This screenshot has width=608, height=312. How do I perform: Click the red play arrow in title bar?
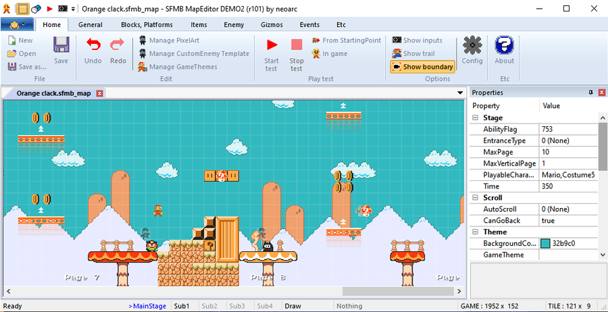(49, 8)
